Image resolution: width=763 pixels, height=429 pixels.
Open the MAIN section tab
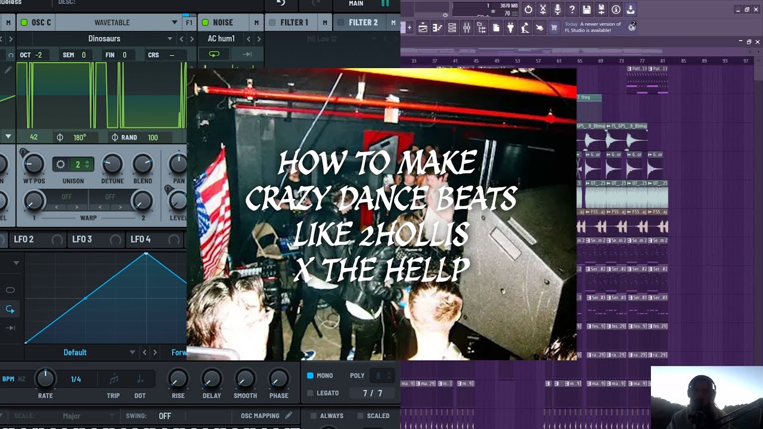point(356,4)
